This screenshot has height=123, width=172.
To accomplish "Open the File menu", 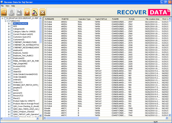I will (x=3, y=6).
